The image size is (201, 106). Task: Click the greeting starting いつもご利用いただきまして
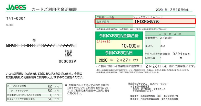45,76
